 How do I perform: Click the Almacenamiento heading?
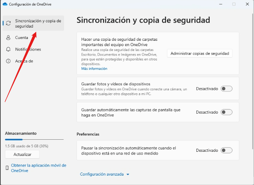click(x=21, y=133)
